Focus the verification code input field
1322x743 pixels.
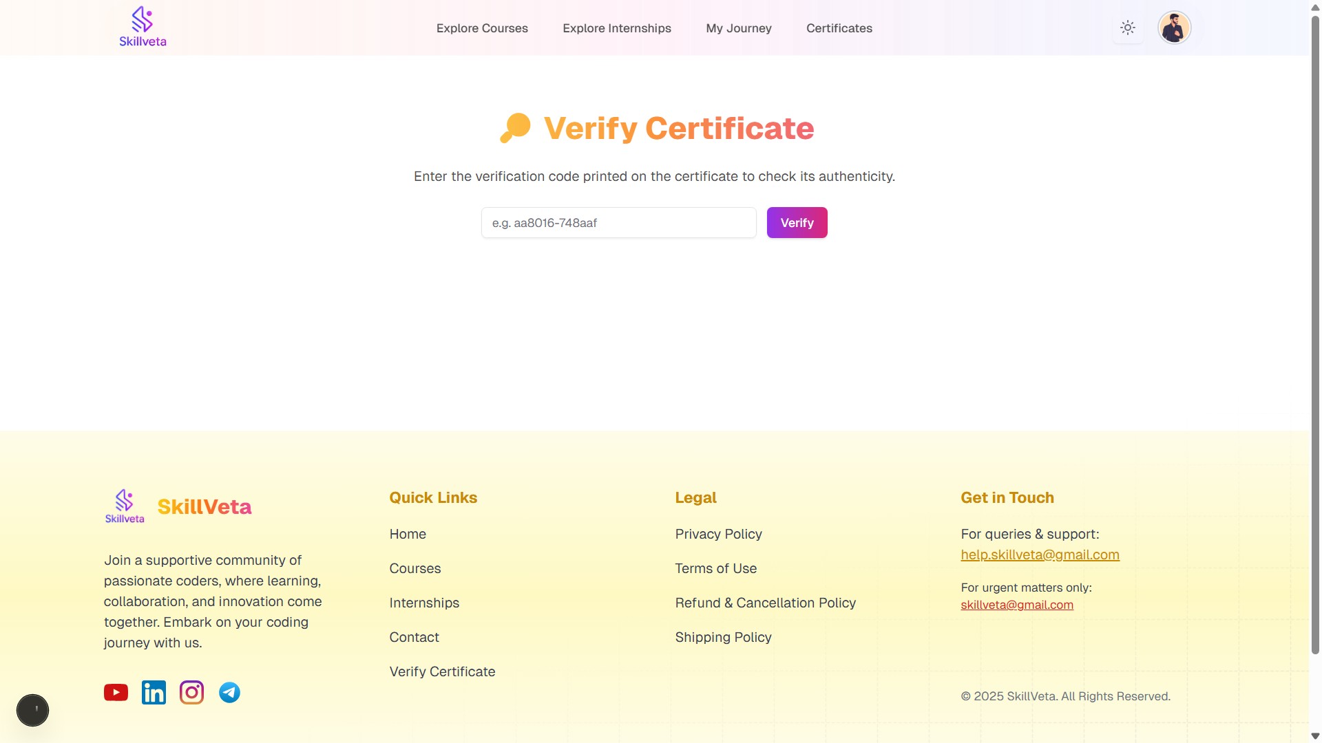[x=618, y=223]
